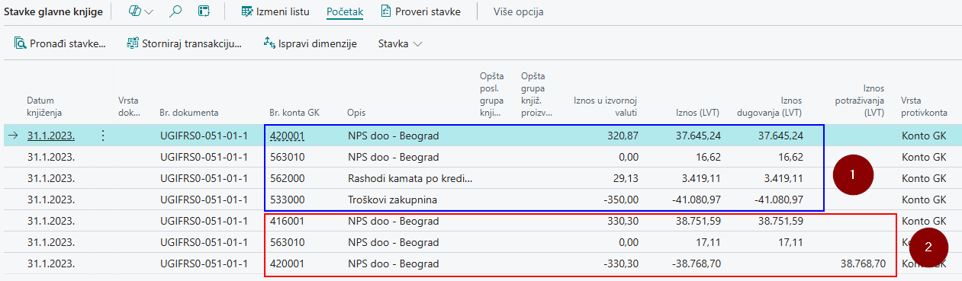Switch to the Početak tab
The height and width of the screenshot is (281, 962).
click(345, 11)
